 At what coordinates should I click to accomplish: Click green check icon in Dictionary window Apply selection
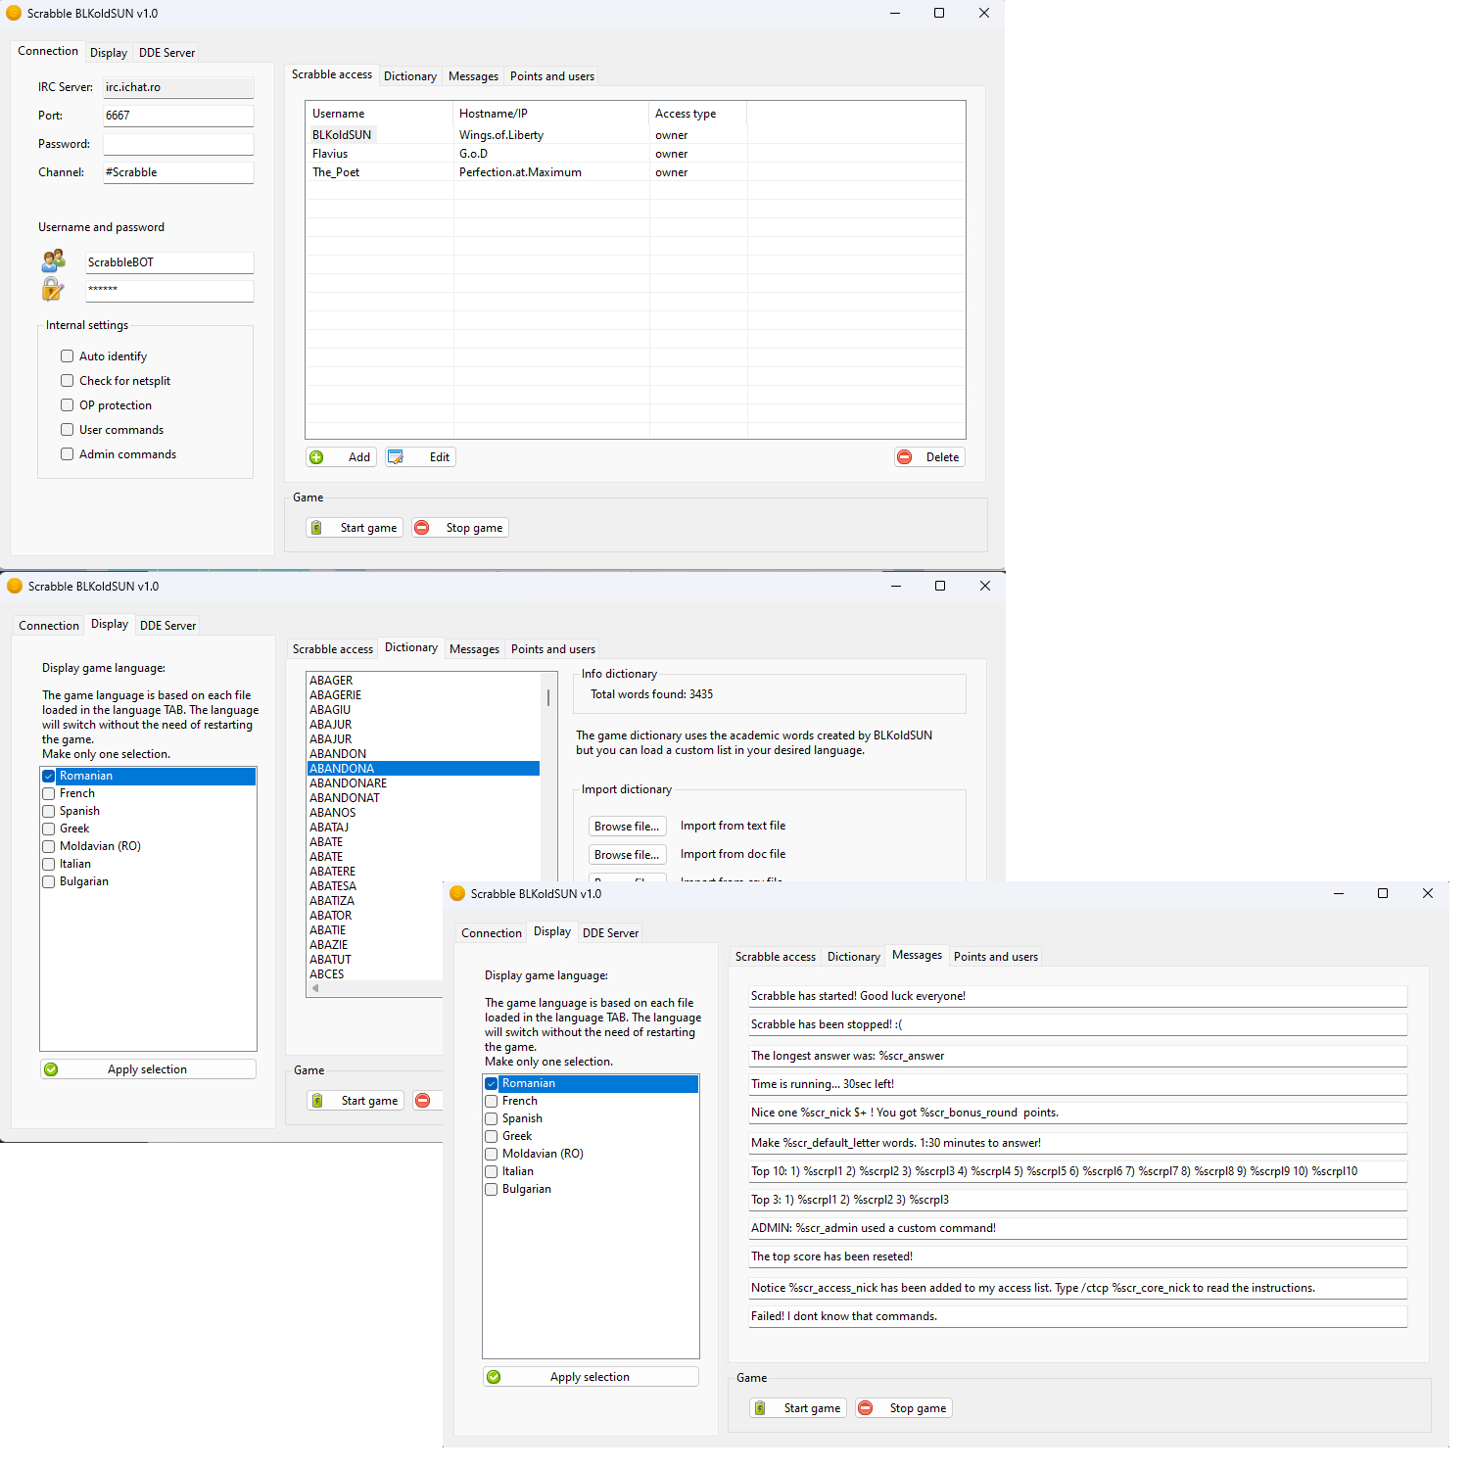point(51,1069)
